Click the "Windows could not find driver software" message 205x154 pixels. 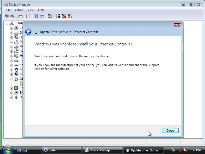[x=72, y=56]
